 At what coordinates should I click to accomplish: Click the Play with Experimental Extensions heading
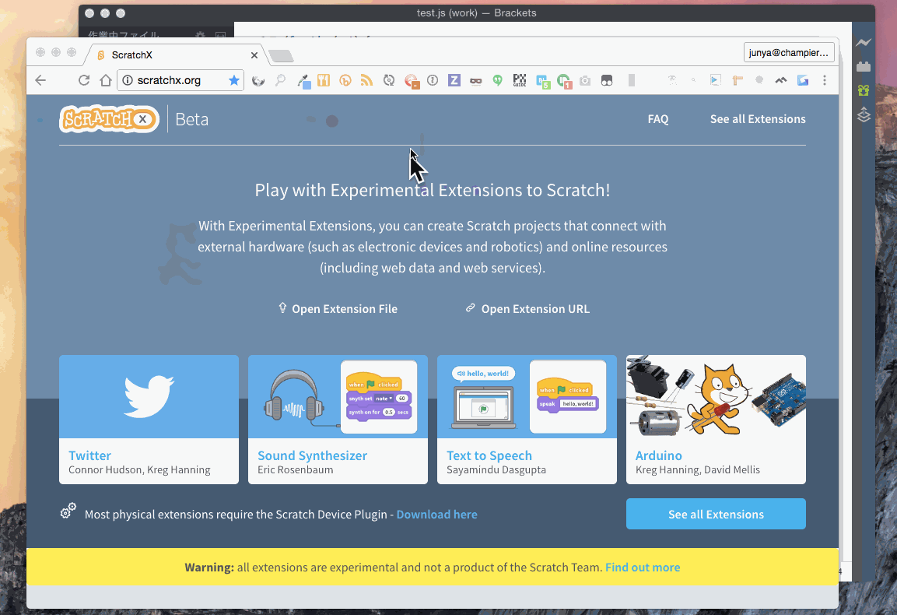click(433, 190)
